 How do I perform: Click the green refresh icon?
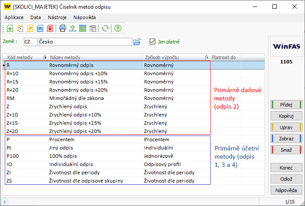(x=105, y=29)
